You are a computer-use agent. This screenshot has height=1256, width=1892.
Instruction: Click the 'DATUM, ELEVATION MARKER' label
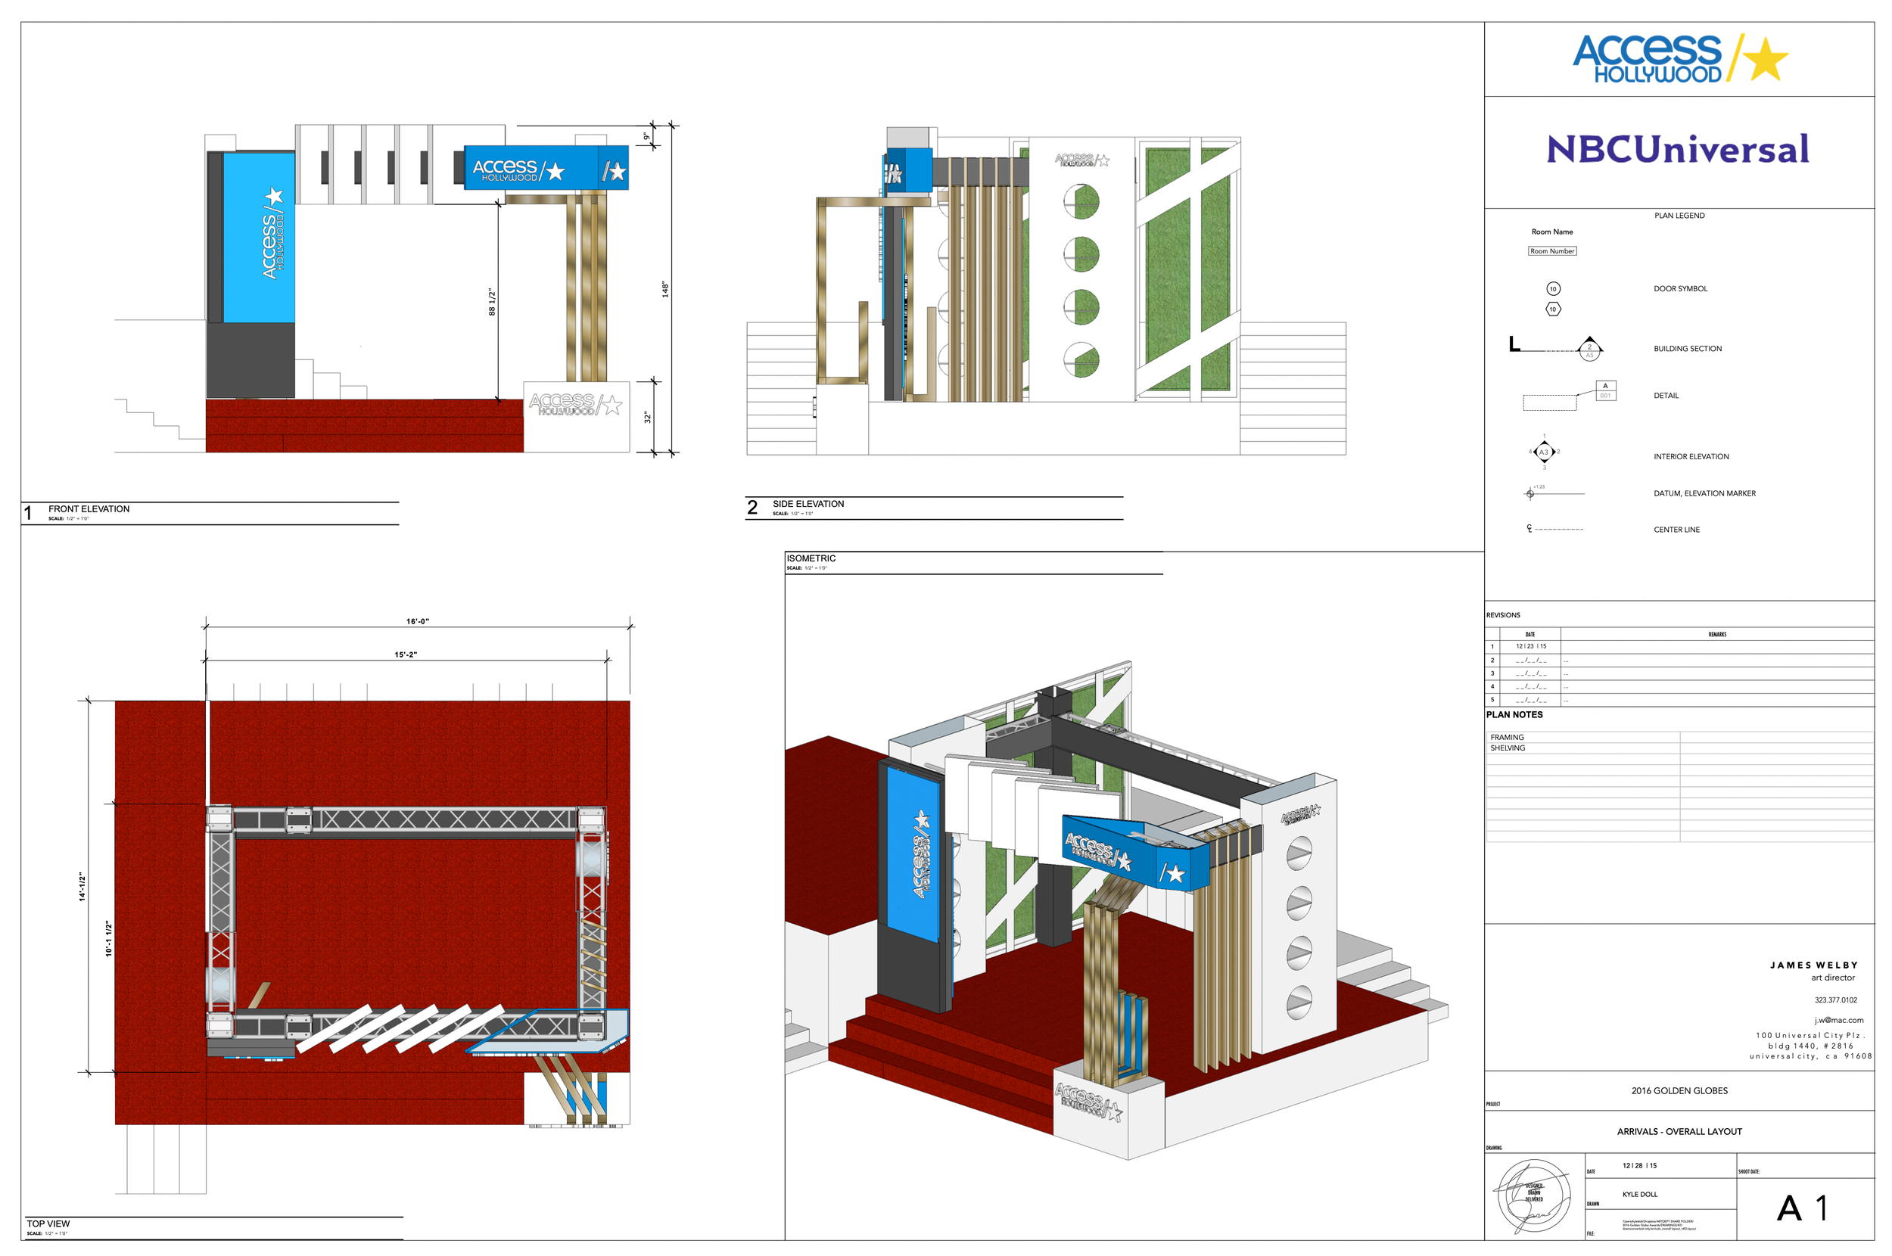click(x=1704, y=493)
